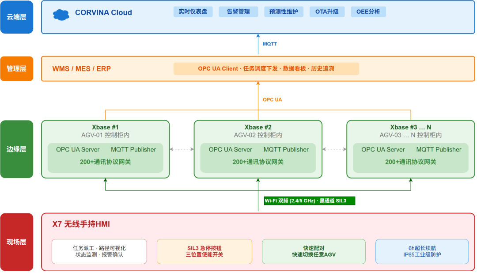The height and width of the screenshot is (273, 477).
Task: Click the green Wi-Fi 双频 黑通道 SIL3 label
Action: click(309, 201)
